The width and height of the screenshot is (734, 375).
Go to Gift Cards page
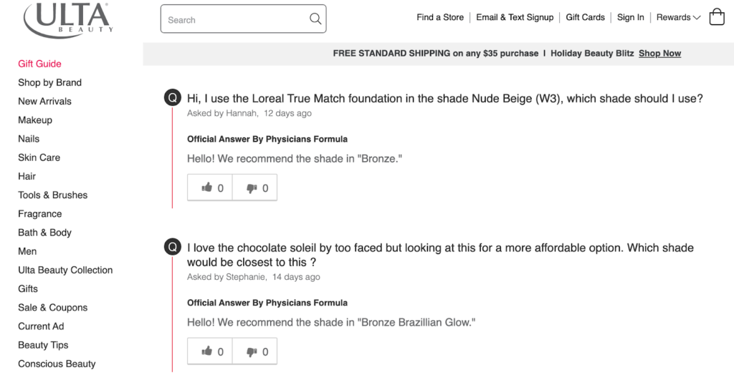[585, 17]
